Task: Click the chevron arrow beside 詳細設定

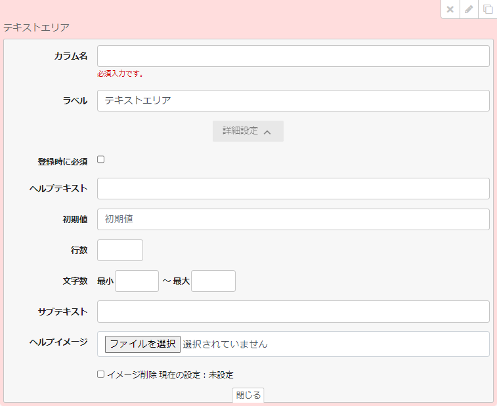Action: pos(267,132)
